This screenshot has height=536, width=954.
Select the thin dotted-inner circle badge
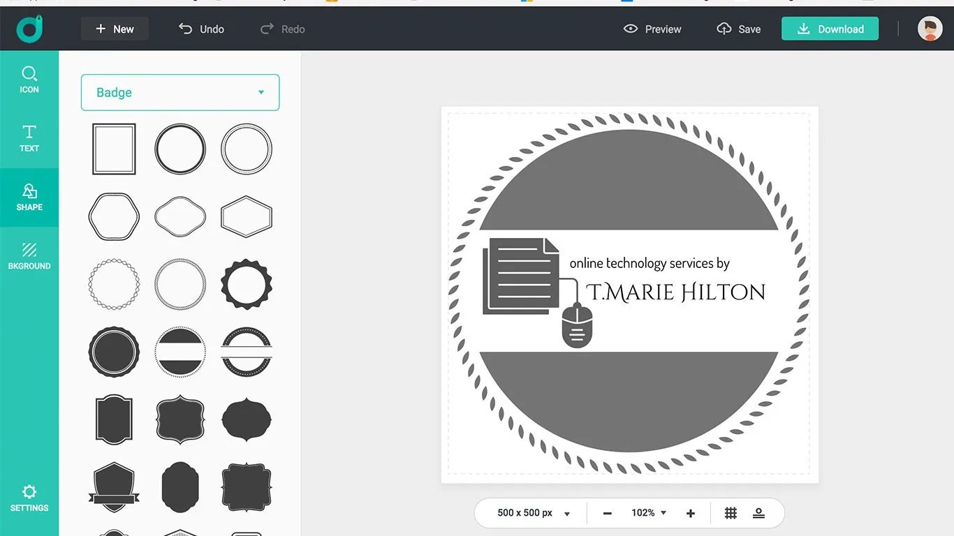coord(247,149)
